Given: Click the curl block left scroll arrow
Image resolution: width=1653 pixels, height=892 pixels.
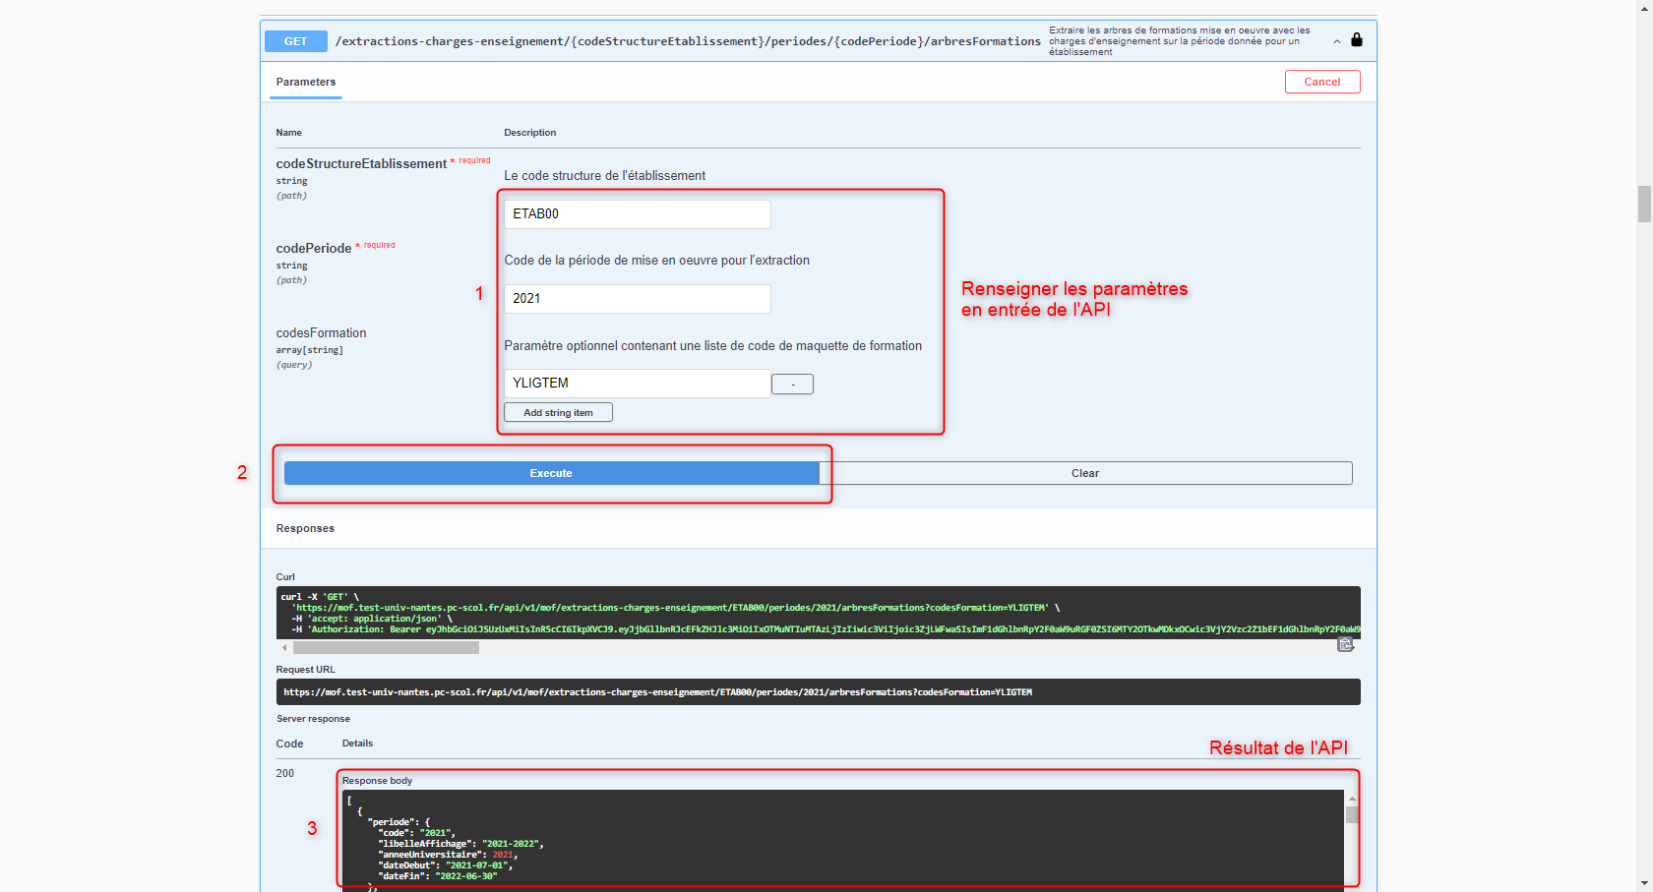Looking at the screenshot, I should 284,648.
